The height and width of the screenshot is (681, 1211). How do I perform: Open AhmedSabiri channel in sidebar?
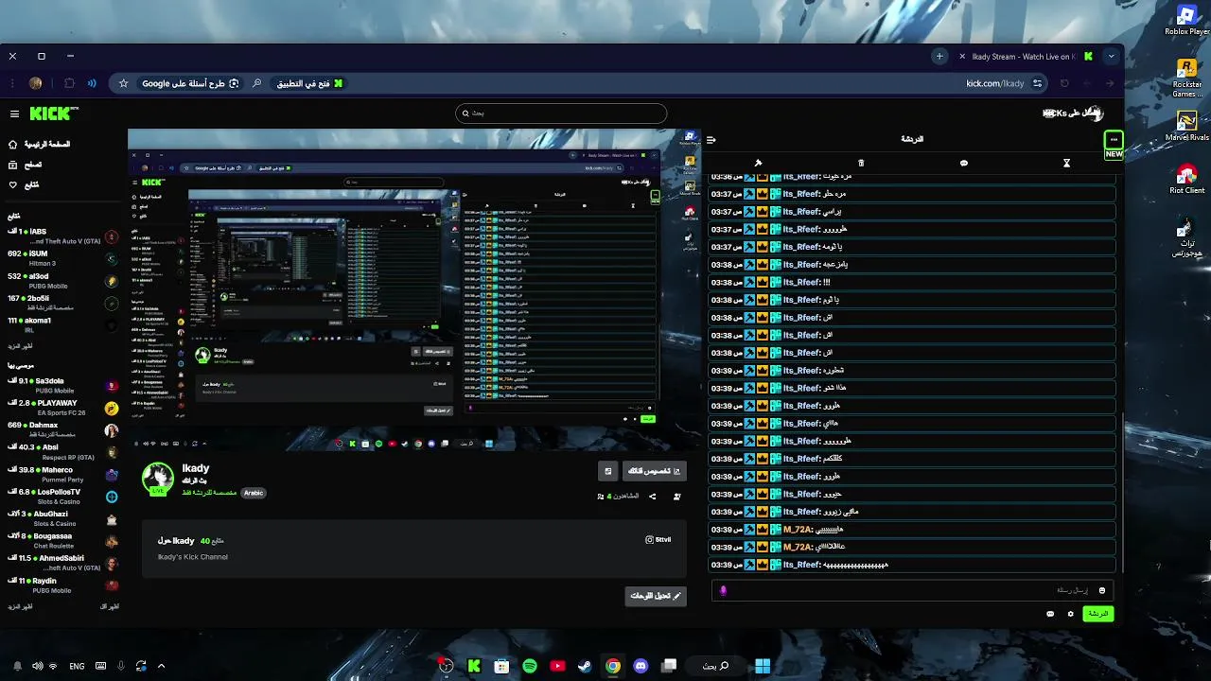[x=62, y=563]
